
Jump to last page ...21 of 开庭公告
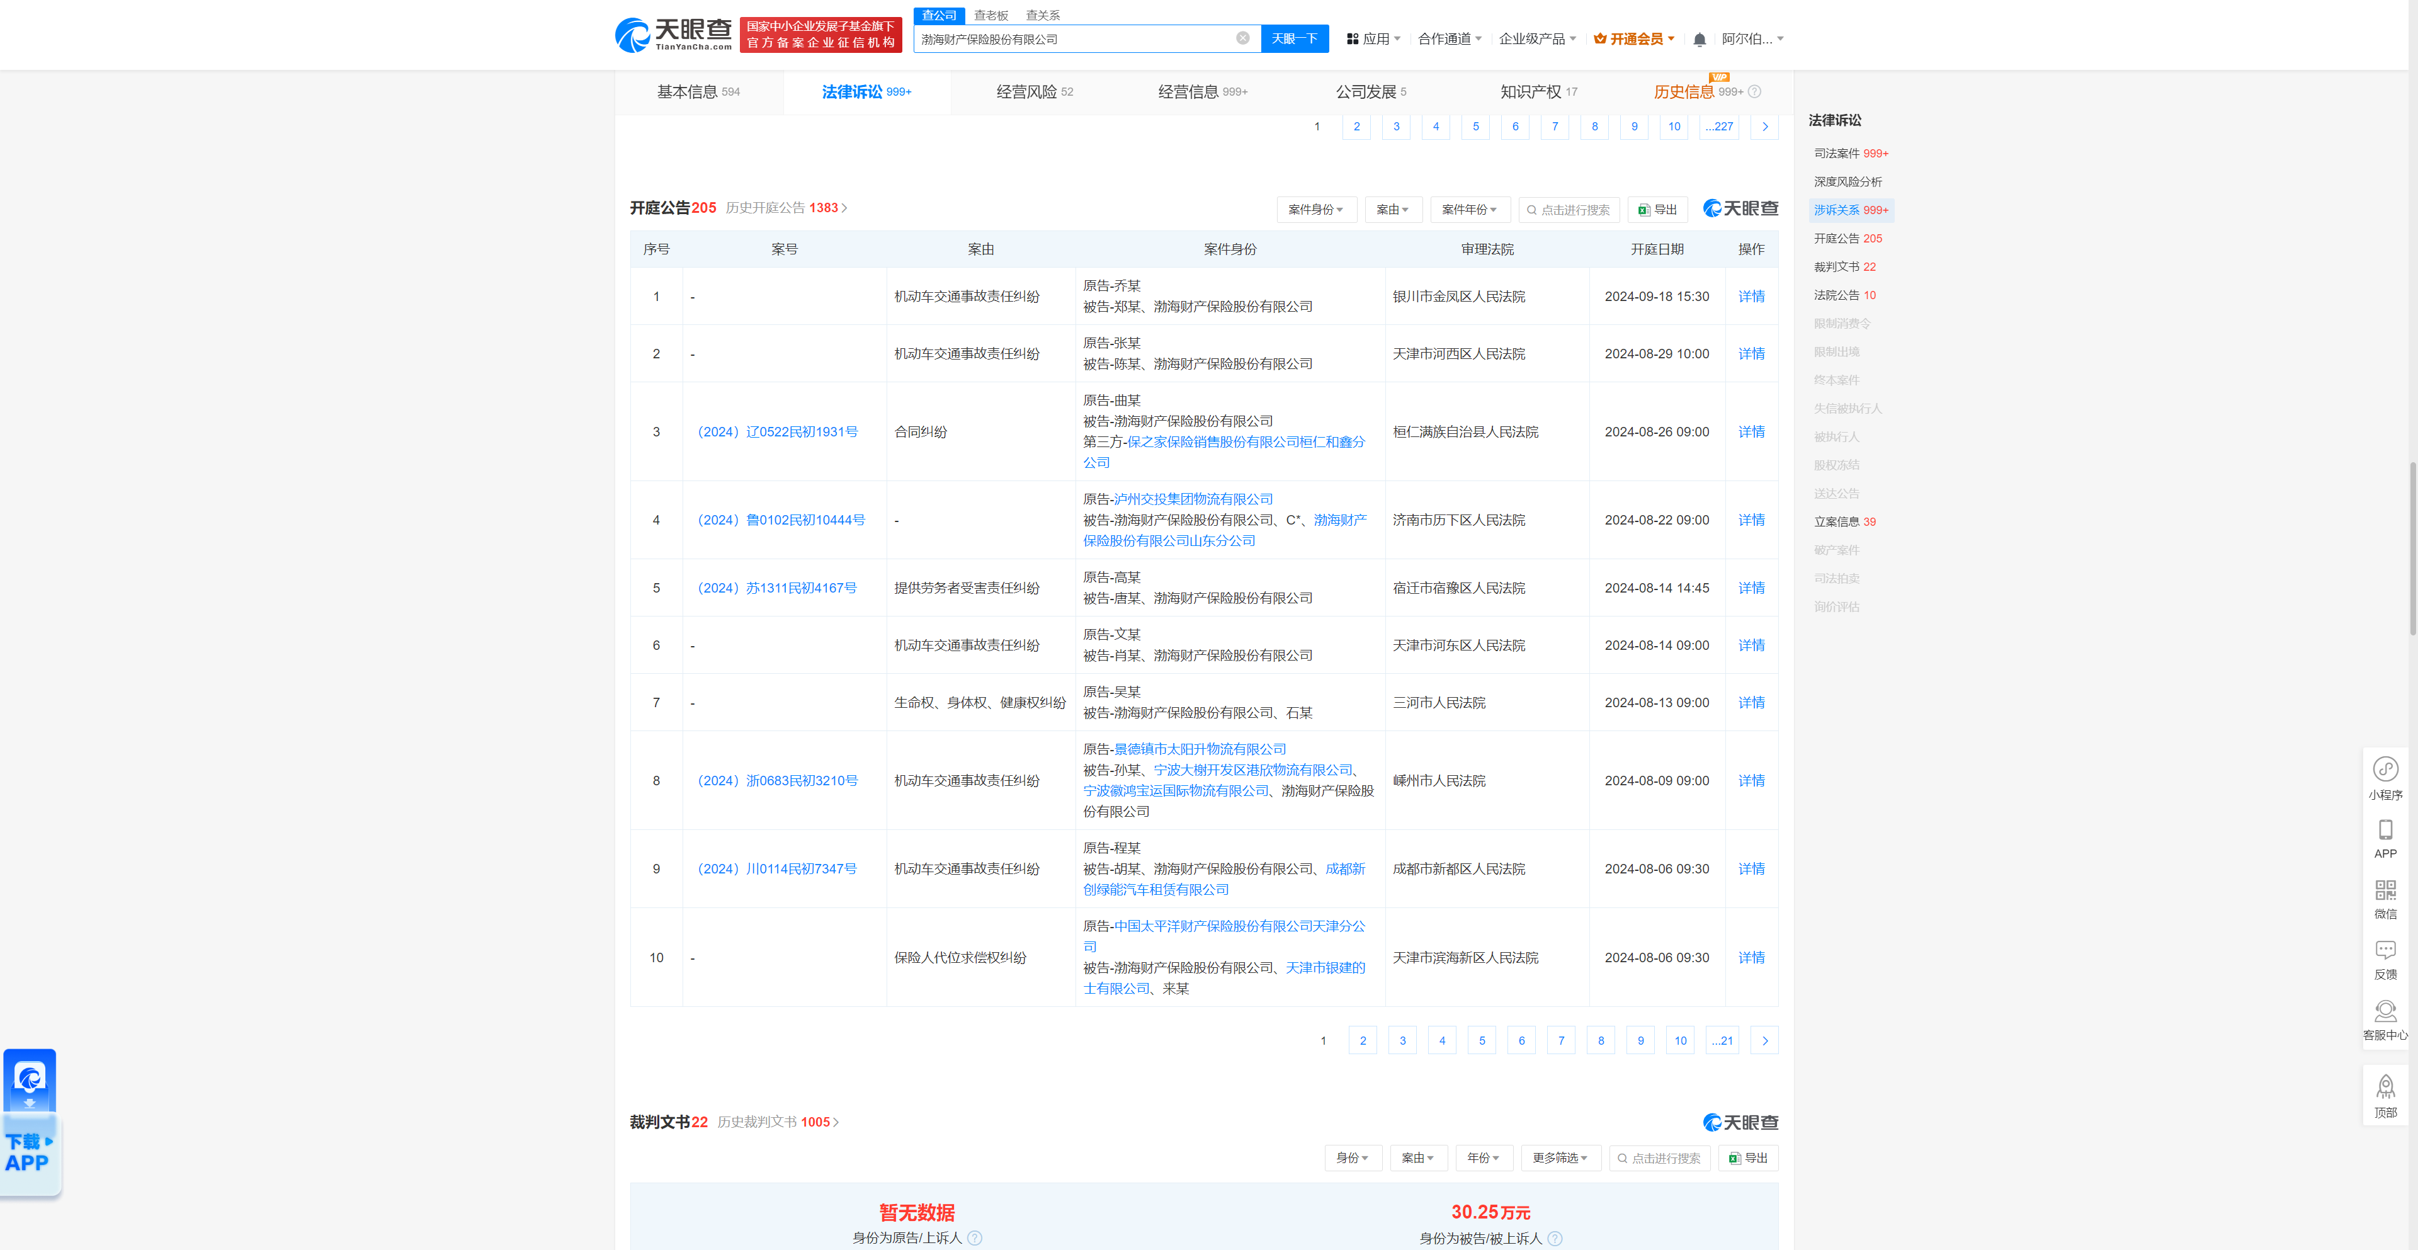[x=1722, y=1040]
